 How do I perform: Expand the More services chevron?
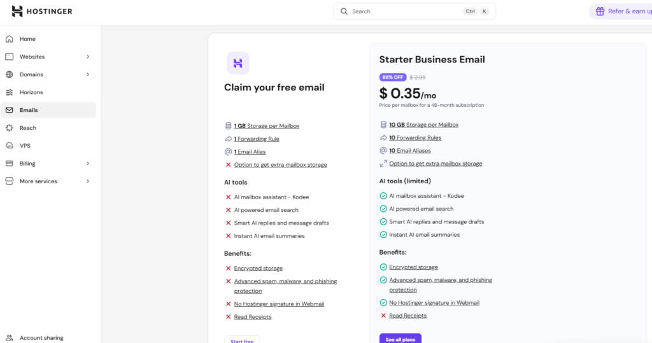click(x=88, y=181)
